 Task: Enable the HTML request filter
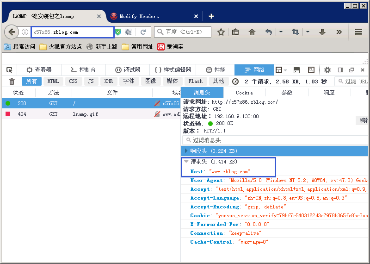tap(53, 82)
